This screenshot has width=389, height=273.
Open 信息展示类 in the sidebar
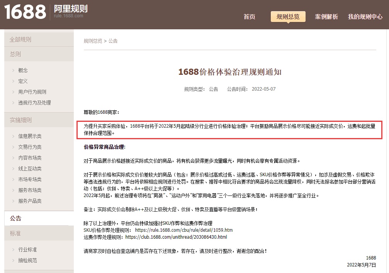(30, 136)
